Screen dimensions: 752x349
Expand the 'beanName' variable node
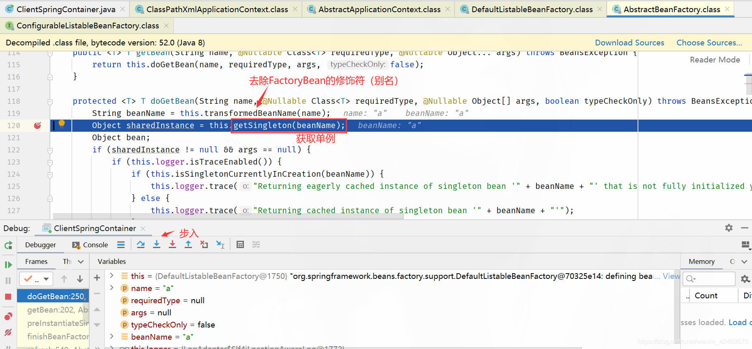pos(112,336)
